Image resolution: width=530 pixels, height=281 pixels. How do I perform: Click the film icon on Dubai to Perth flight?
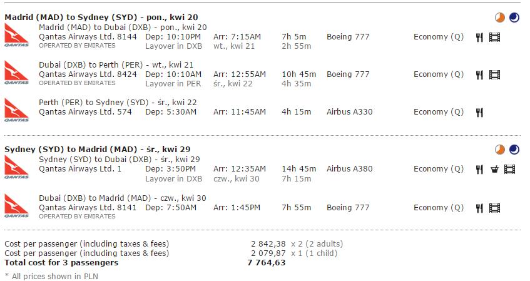point(494,74)
